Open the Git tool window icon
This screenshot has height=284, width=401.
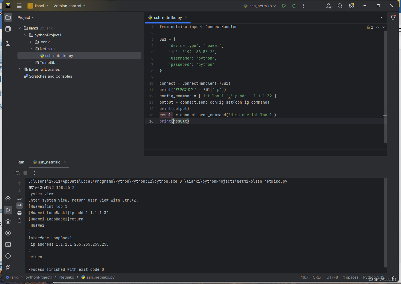[x=8, y=267]
